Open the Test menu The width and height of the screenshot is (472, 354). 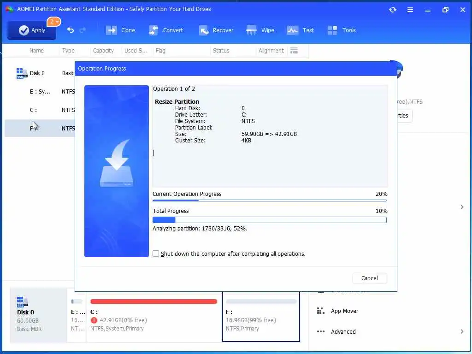point(300,30)
